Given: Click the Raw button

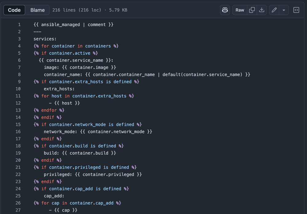Looking at the screenshot, I should coord(239,10).
